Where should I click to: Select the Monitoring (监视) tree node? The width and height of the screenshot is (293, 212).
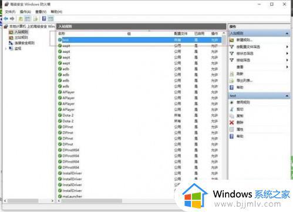(18, 48)
